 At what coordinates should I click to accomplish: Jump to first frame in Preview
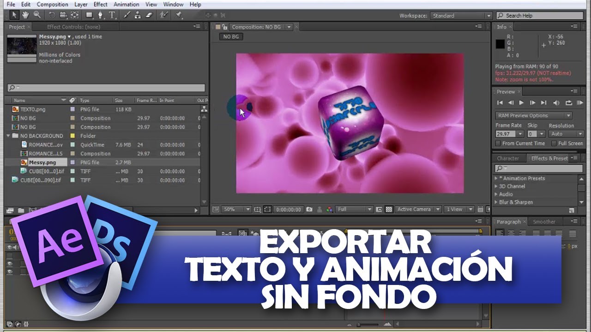pyautogui.click(x=500, y=103)
